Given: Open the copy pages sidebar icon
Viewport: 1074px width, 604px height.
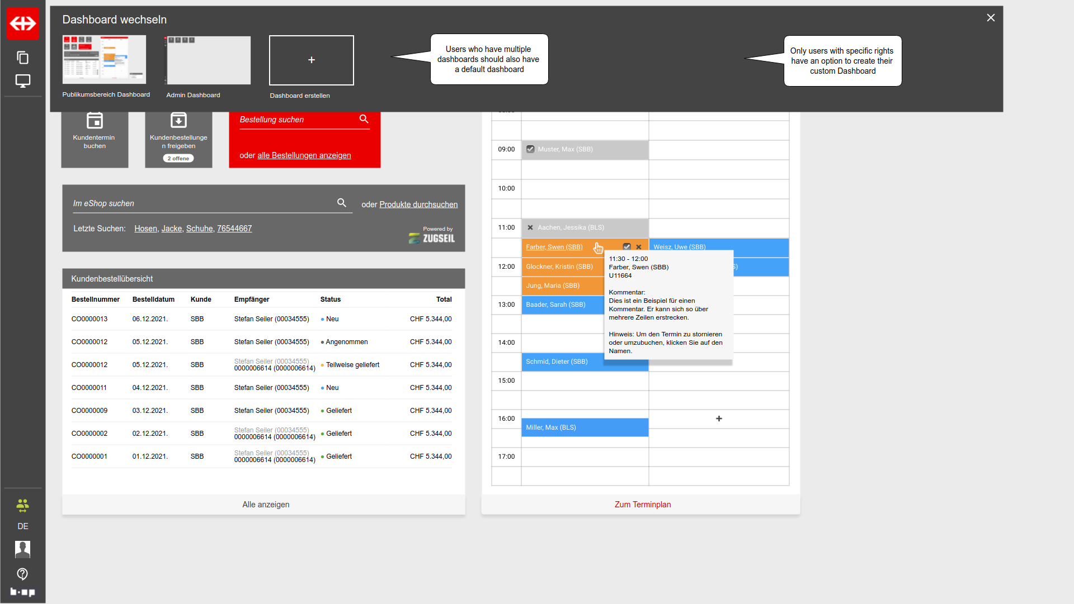Looking at the screenshot, I should (x=22, y=58).
